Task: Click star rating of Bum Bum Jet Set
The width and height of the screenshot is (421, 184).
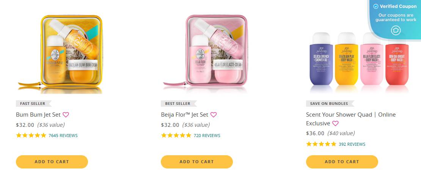Action: 31,135
